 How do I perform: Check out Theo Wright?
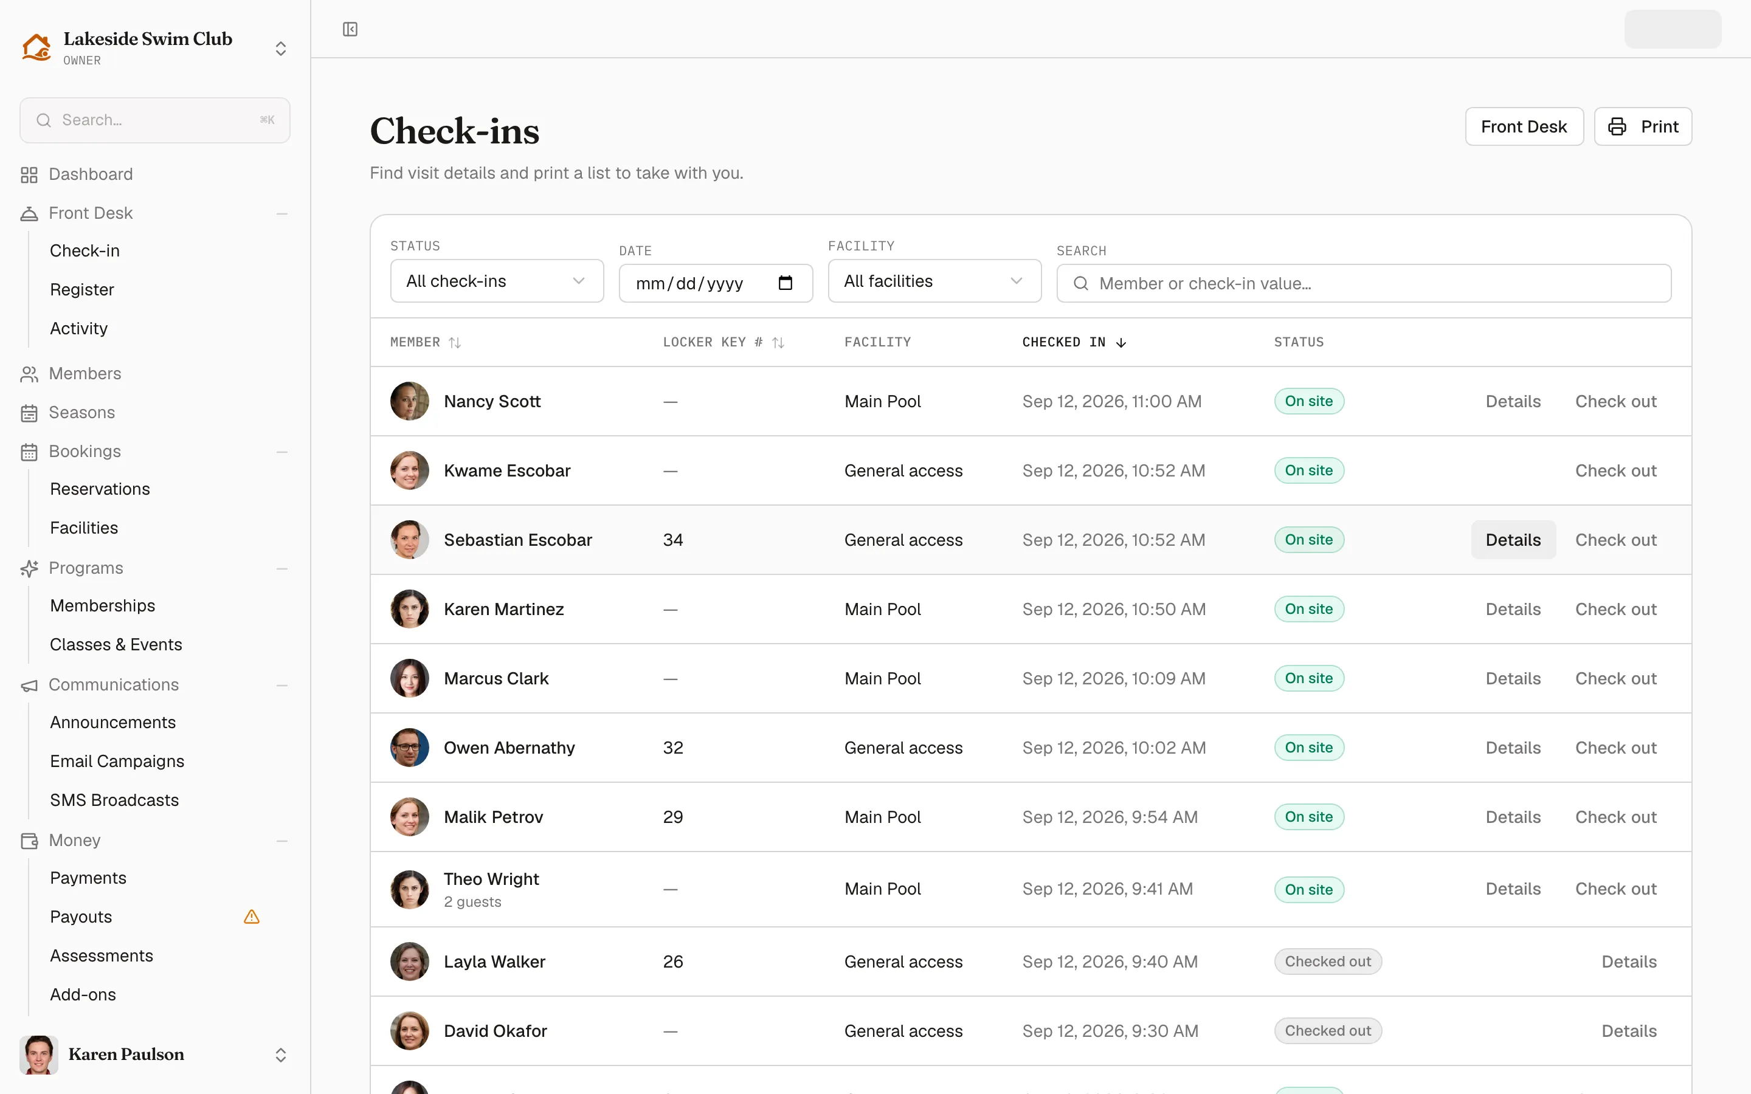click(x=1615, y=889)
